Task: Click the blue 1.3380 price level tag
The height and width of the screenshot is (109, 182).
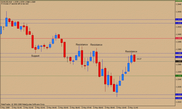Action: (x=179, y=53)
